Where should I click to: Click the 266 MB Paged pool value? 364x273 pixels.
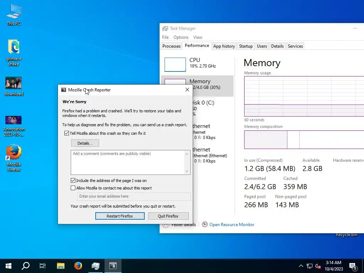point(256,205)
